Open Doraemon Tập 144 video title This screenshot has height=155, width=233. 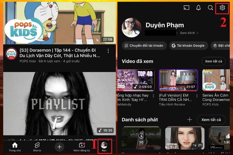click(60, 53)
